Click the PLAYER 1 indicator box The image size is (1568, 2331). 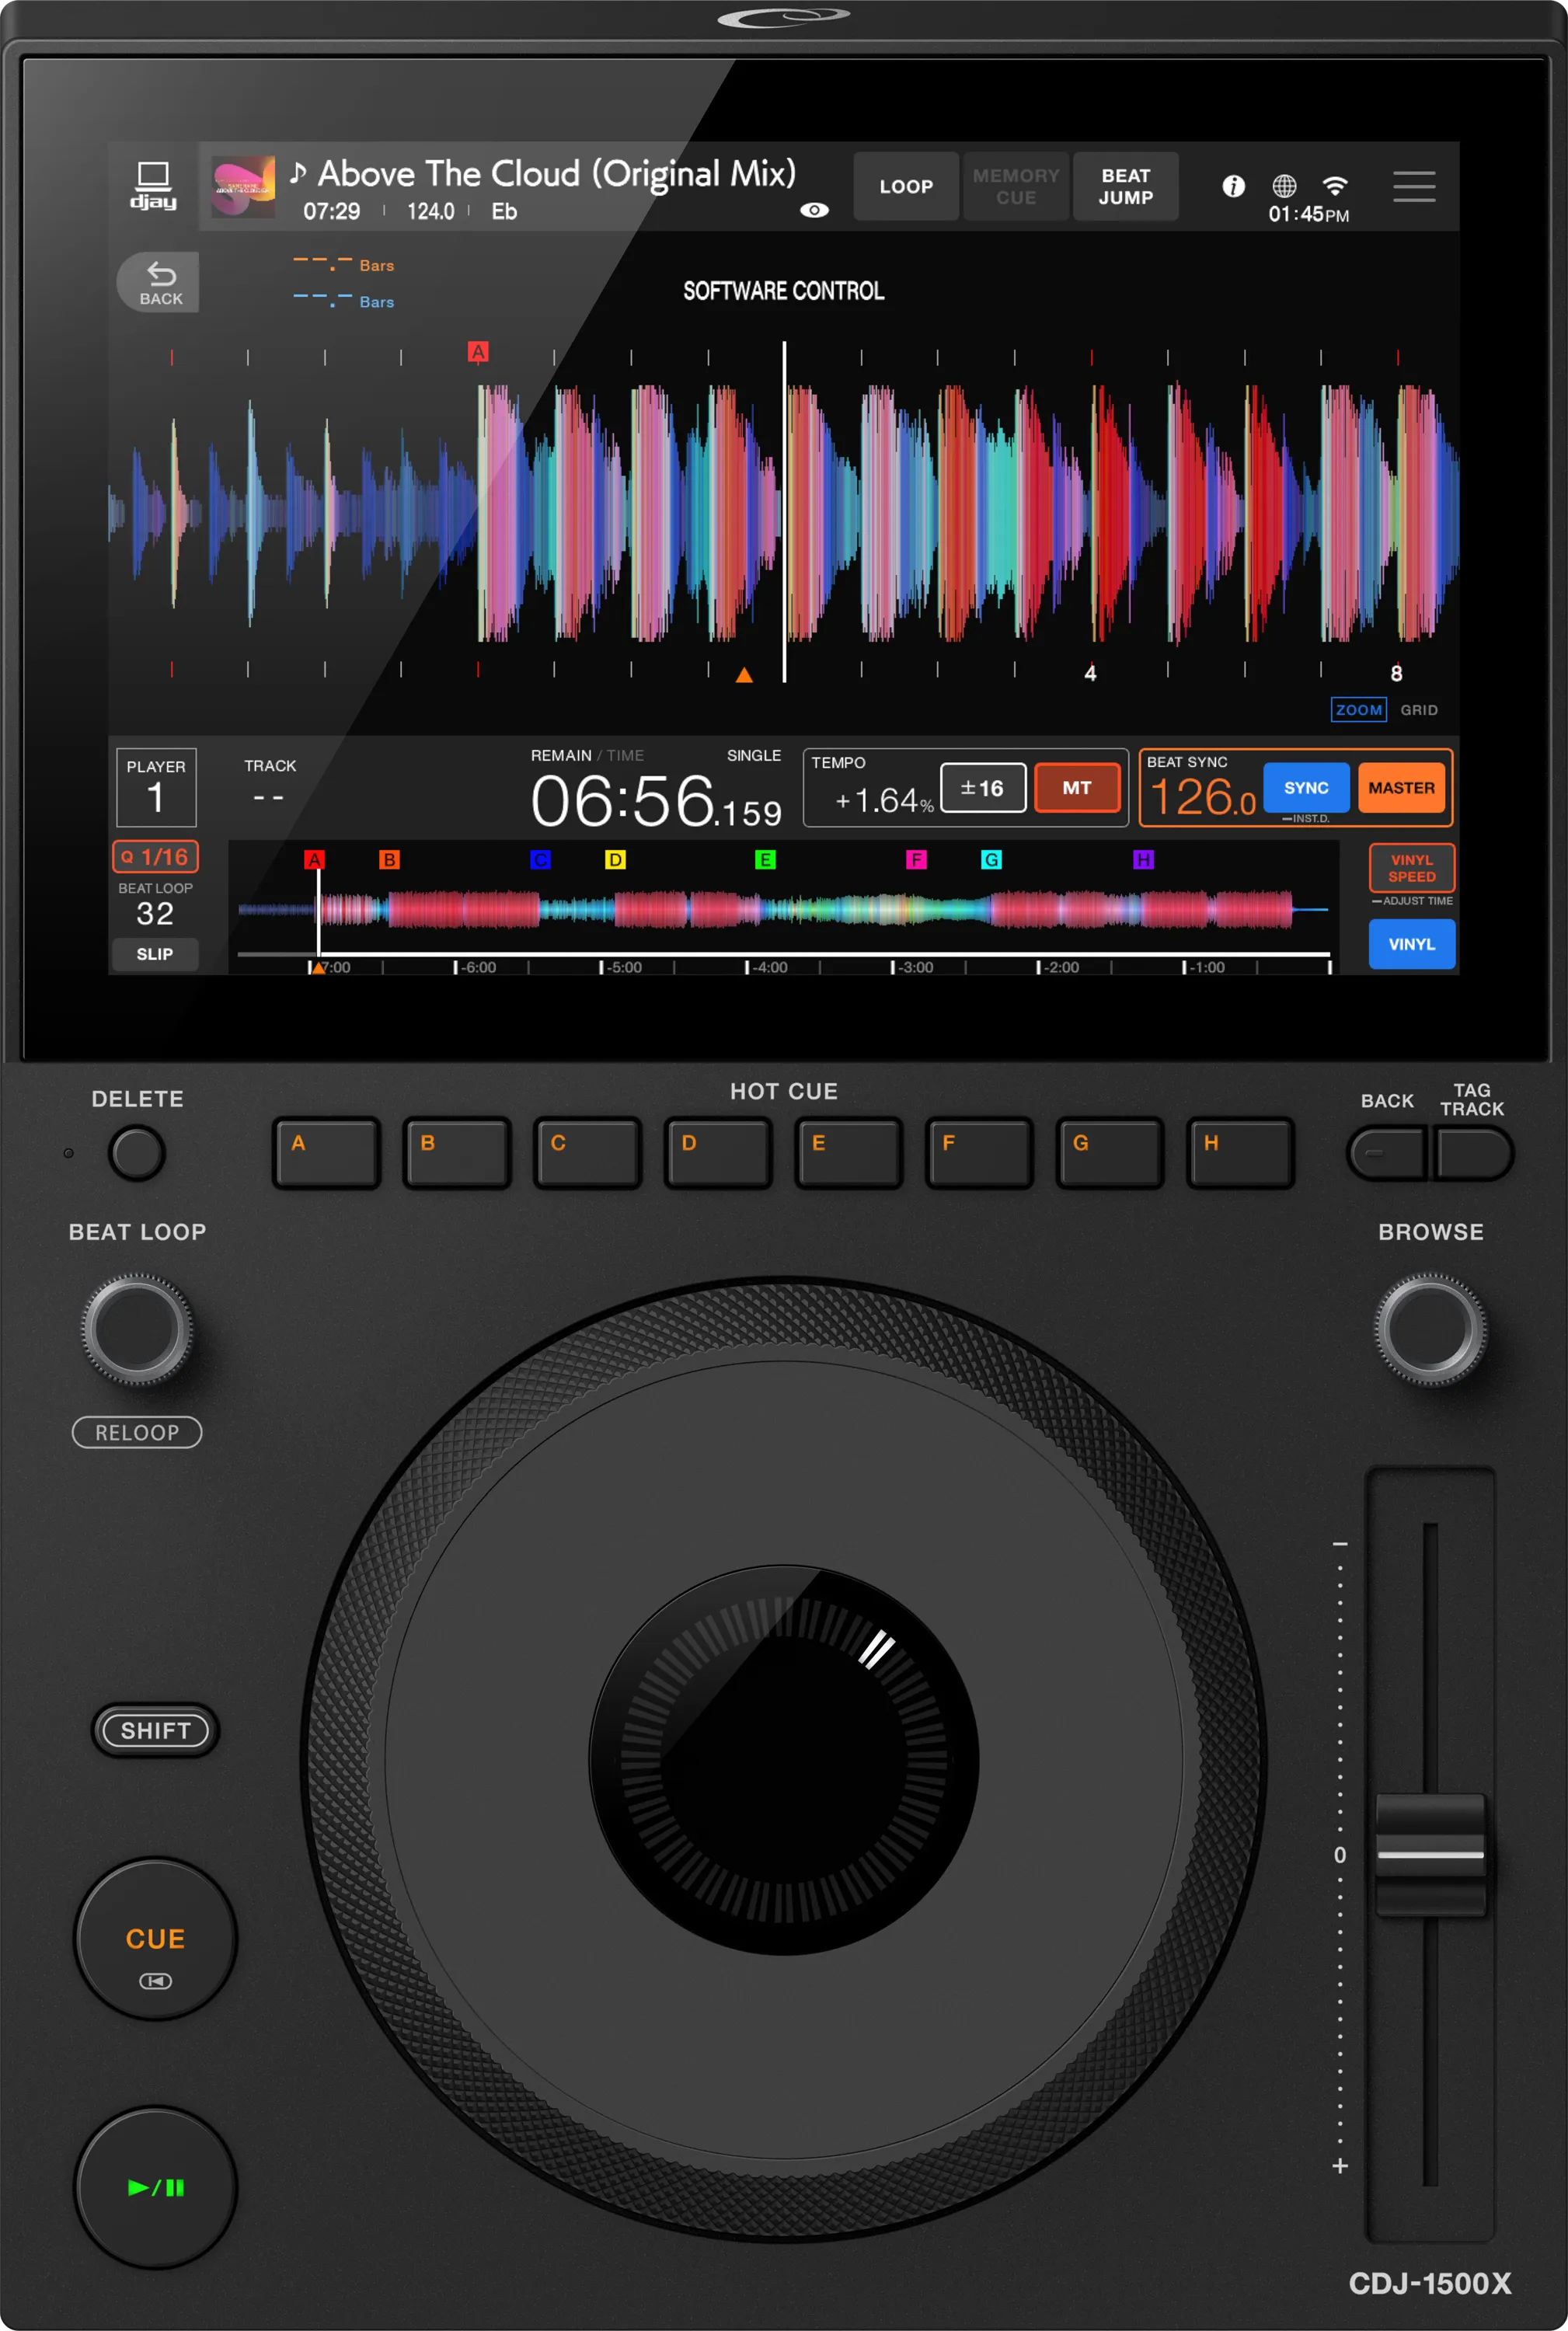coord(156,787)
